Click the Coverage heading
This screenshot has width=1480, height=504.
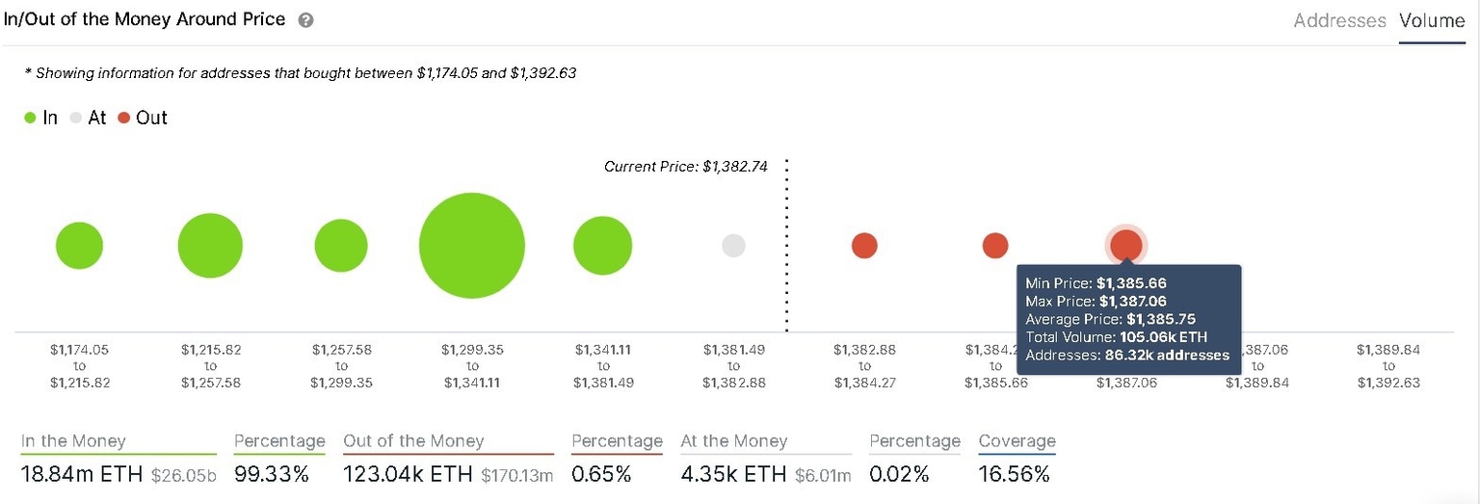click(1017, 441)
